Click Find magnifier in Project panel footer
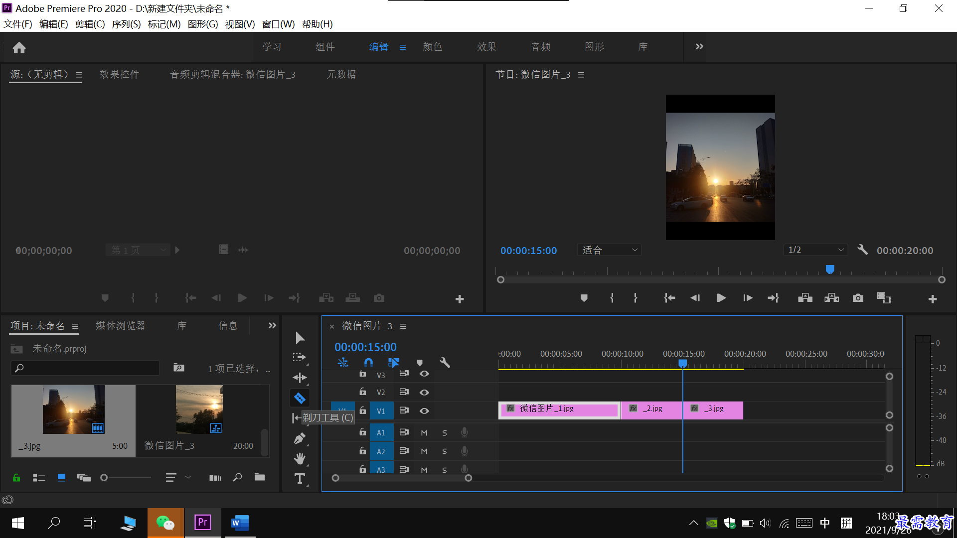This screenshot has width=957, height=538. 238,477
